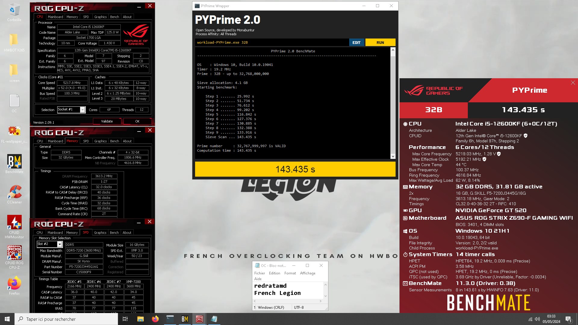This screenshot has width=578, height=325.
Task: Click the taskbar search box
Action: 66,319
